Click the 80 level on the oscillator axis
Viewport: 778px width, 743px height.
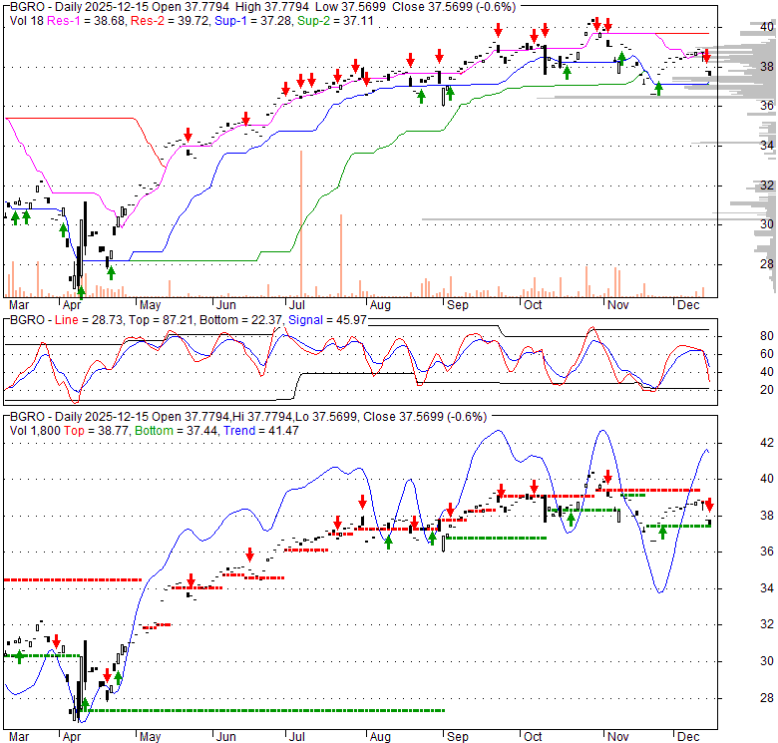click(x=740, y=336)
